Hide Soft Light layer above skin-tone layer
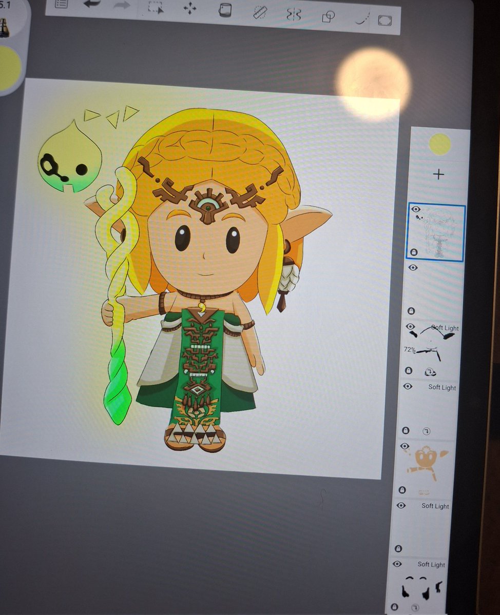 (x=408, y=386)
